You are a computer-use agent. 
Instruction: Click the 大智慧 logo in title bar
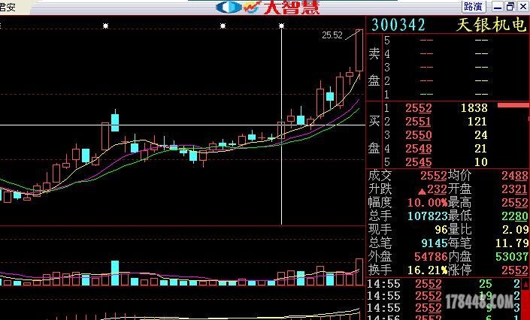(268, 7)
